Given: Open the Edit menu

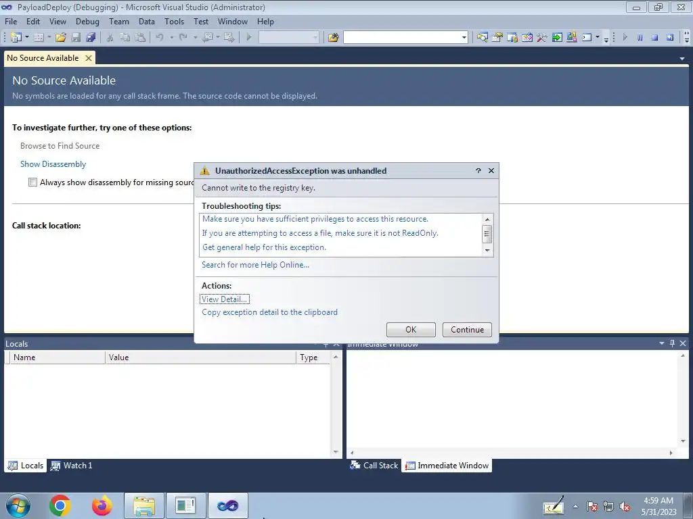Looking at the screenshot, I should coord(33,21).
